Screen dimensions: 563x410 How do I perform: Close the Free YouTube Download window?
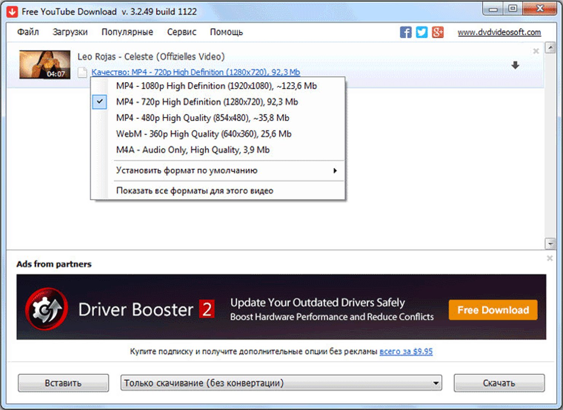tap(540, 9)
